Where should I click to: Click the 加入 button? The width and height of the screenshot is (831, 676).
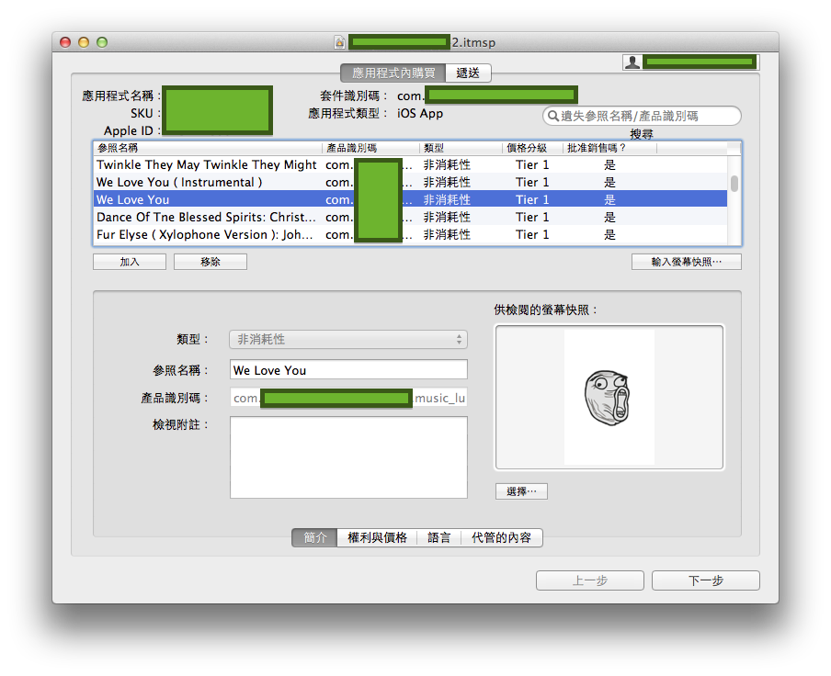pyautogui.click(x=130, y=262)
